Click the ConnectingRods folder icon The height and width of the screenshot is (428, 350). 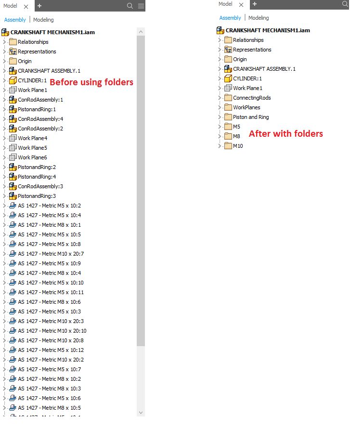pyautogui.click(x=228, y=98)
